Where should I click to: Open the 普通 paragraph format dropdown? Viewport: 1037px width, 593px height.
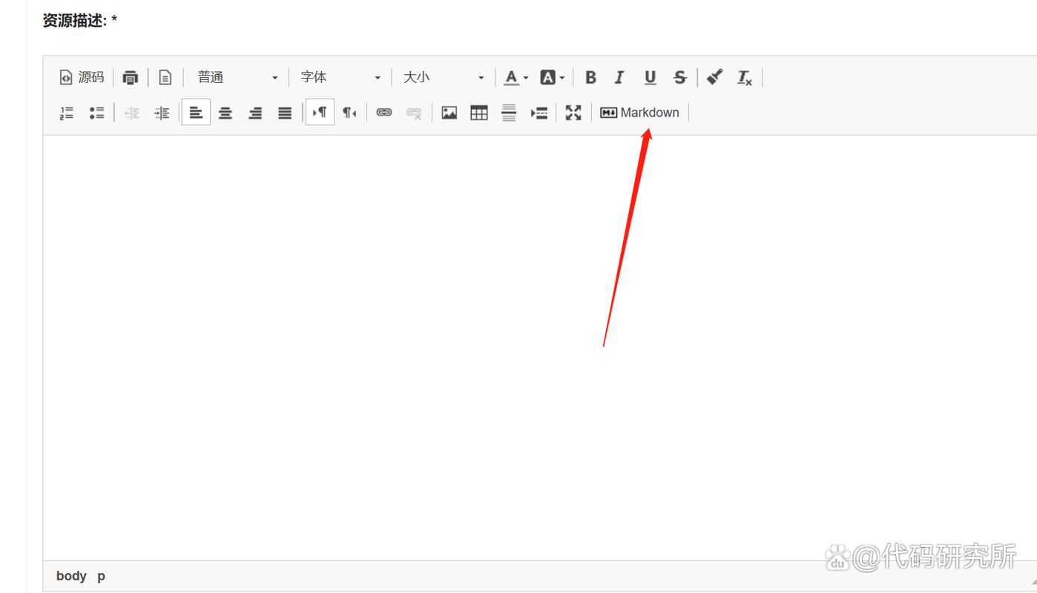[237, 77]
